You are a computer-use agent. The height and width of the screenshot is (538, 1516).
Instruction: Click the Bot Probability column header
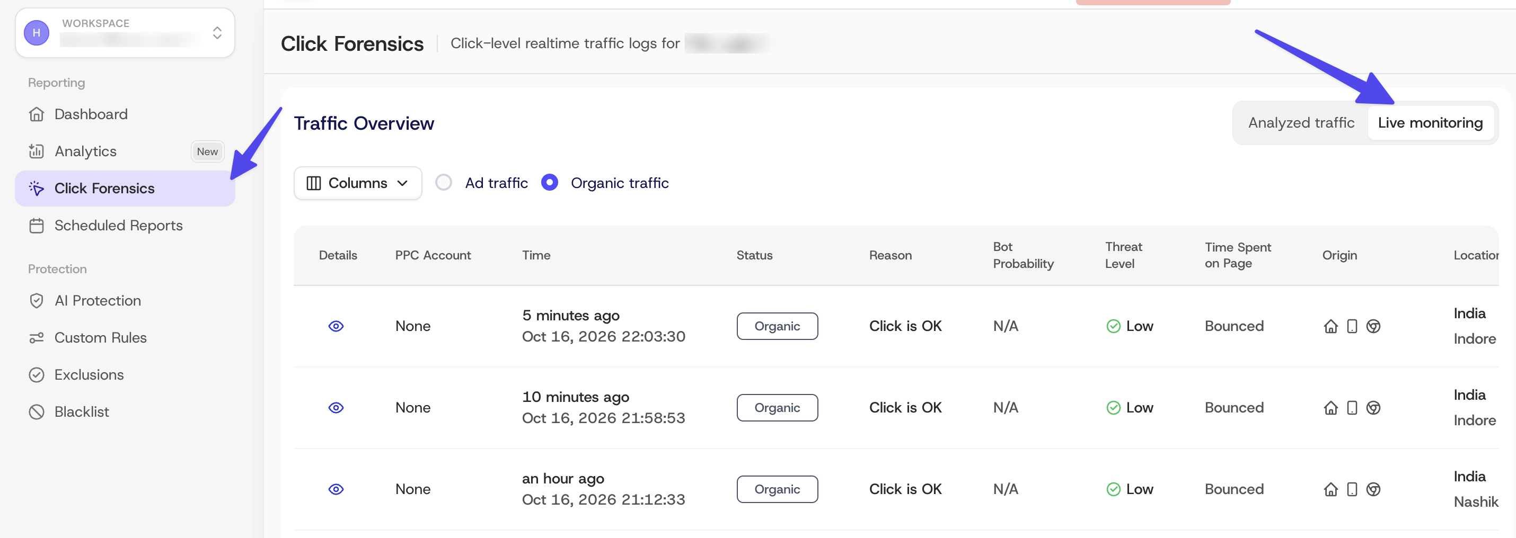tap(1023, 255)
